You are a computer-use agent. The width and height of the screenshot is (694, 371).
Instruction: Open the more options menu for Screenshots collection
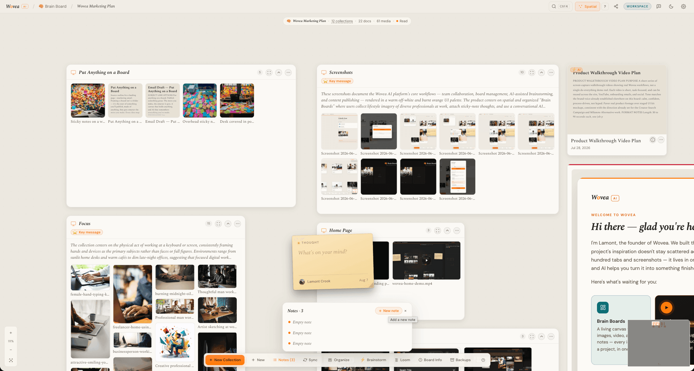pos(551,72)
